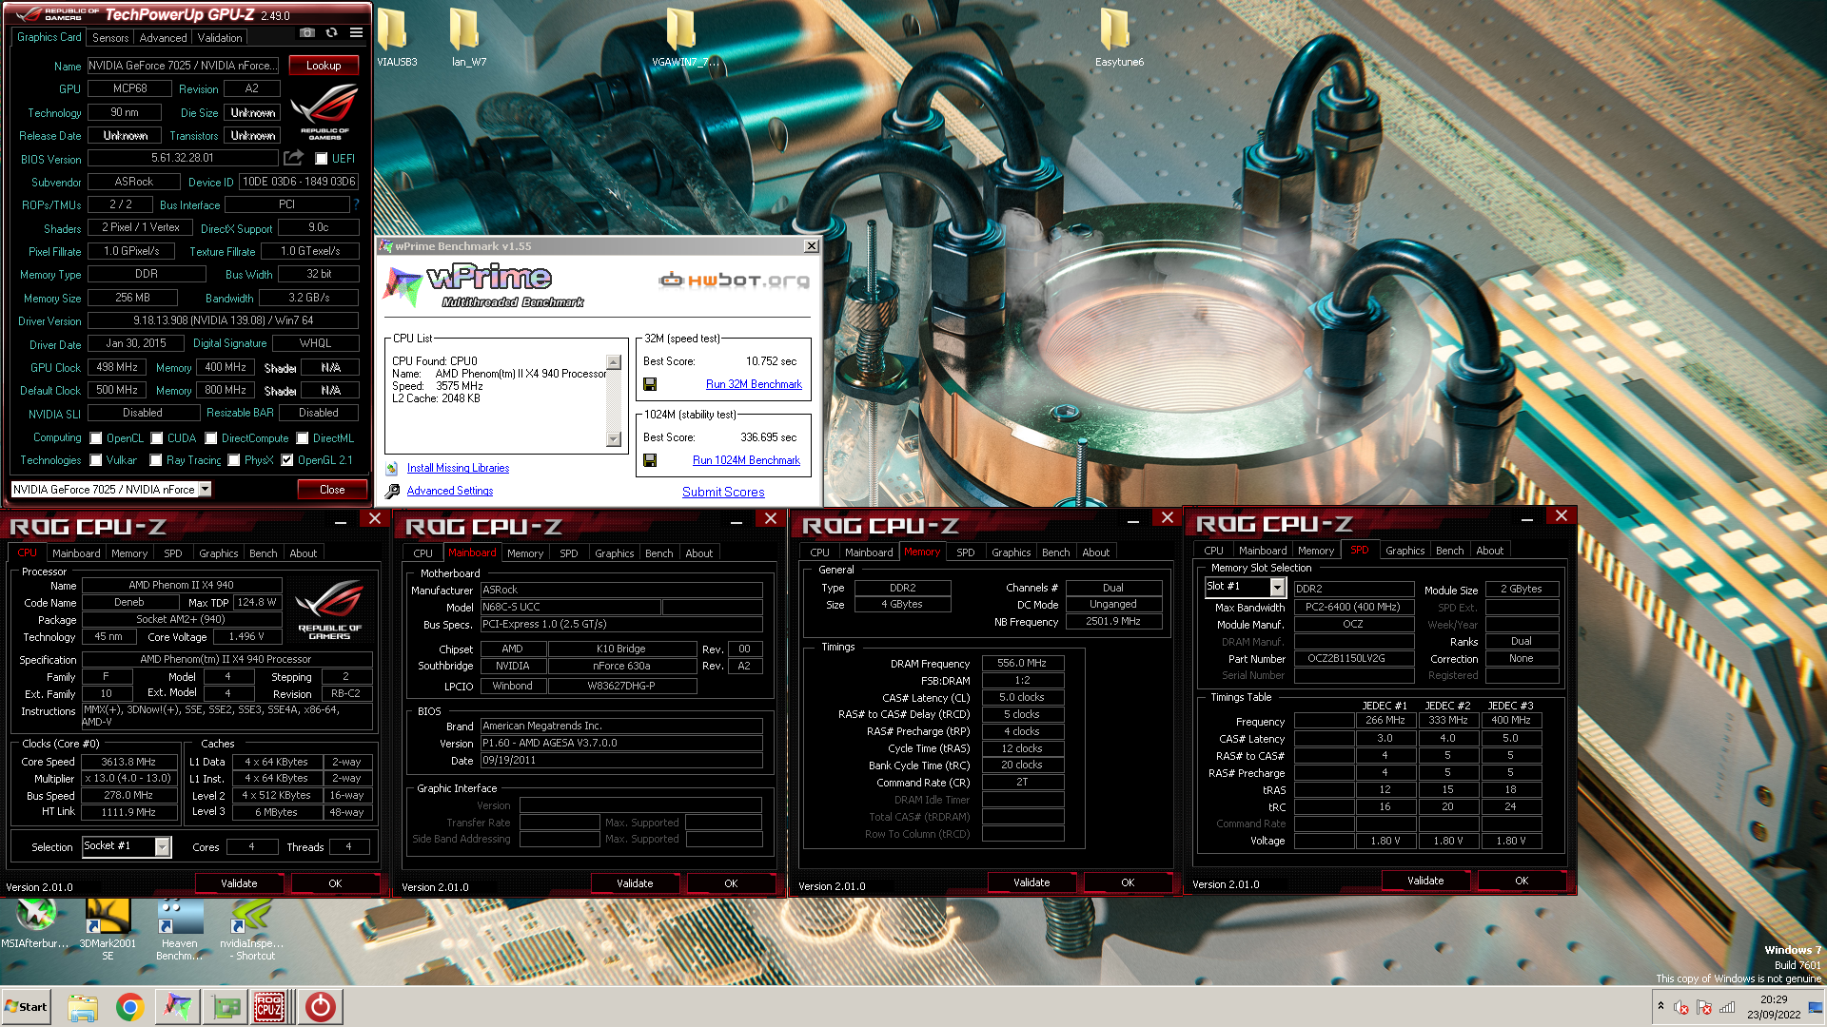Open nvidiaInspector desktop shortcut
Viewport: 1827px width, 1027px height.
[252, 929]
